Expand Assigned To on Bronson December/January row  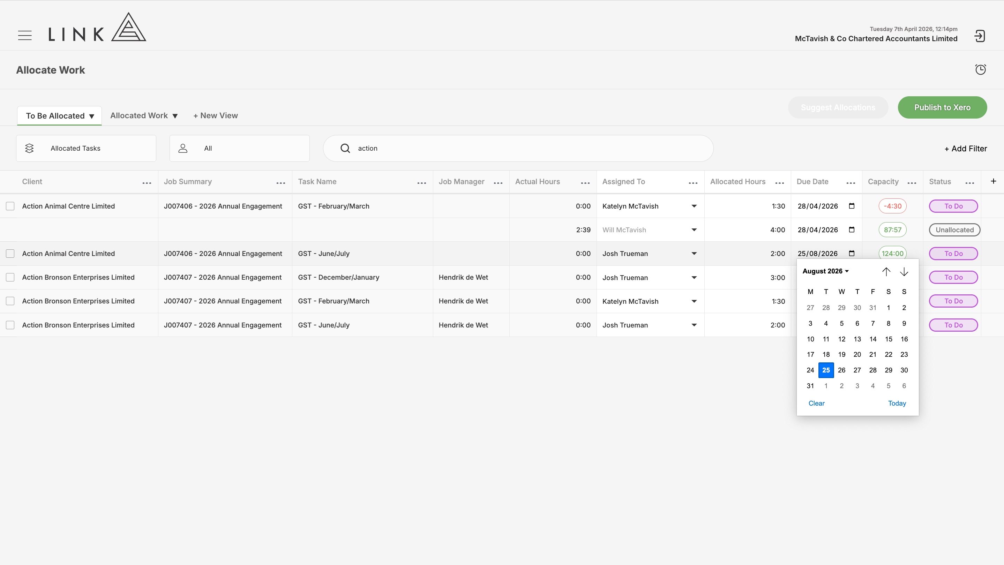tap(694, 277)
